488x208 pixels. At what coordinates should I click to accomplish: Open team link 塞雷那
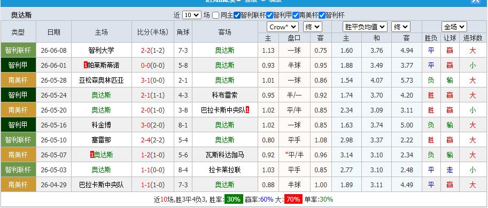click(x=101, y=140)
